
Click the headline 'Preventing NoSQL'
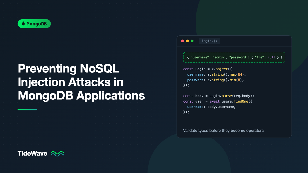point(68,68)
